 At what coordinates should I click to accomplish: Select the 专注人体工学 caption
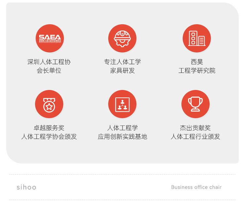point(122,62)
